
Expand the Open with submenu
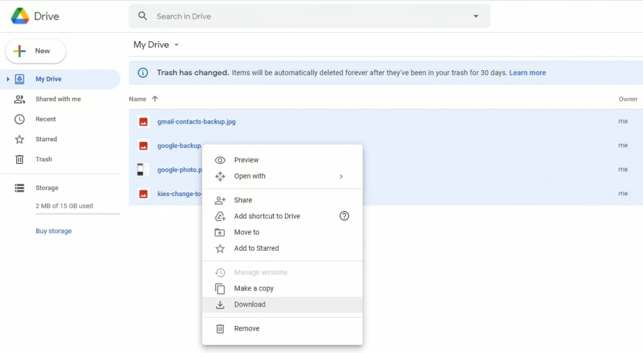341,176
